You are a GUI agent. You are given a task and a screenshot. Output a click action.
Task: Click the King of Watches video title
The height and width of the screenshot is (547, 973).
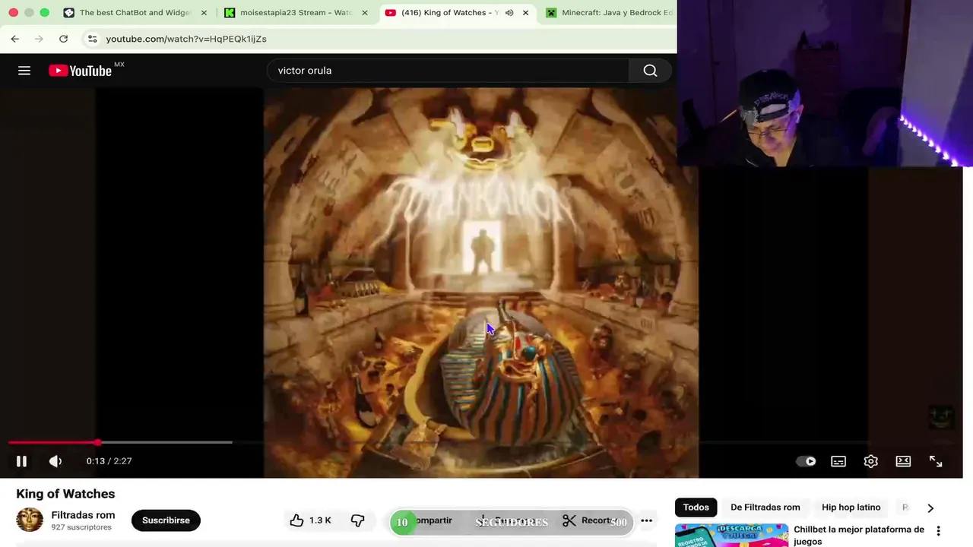click(x=65, y=494)
